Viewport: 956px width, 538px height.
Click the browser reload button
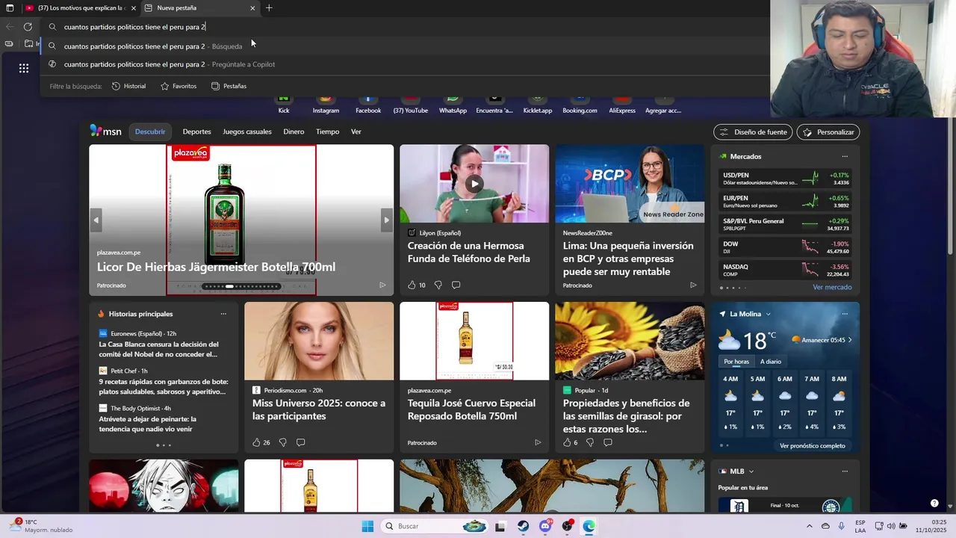click(x=28, y=26)
